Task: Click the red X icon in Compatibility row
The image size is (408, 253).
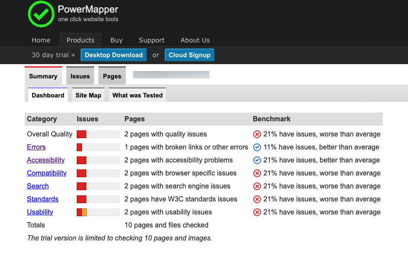Action: 257,173
